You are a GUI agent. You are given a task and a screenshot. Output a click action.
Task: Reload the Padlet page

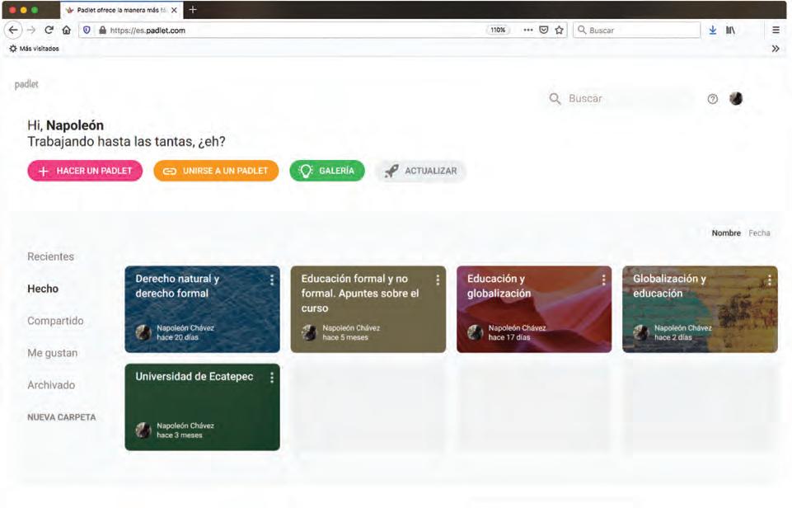click(49, 30)
